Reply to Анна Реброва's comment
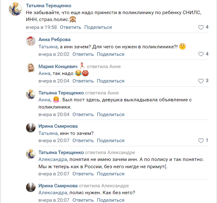217x203 pixels. [83, 54]
